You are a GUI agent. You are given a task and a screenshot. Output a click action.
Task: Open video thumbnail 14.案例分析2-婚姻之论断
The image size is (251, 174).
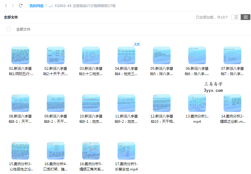point(232,103)
